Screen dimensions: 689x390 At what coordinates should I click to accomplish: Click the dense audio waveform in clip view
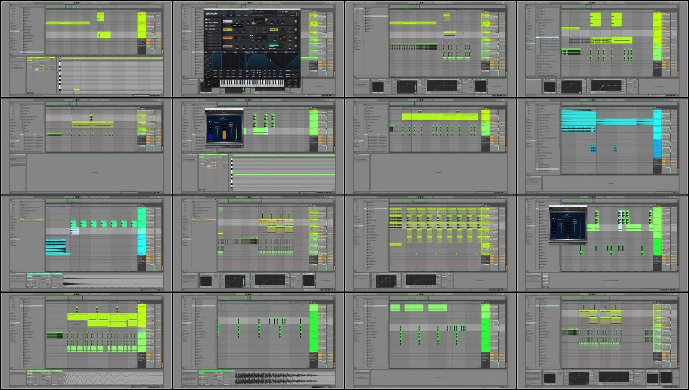coord(285,378)
